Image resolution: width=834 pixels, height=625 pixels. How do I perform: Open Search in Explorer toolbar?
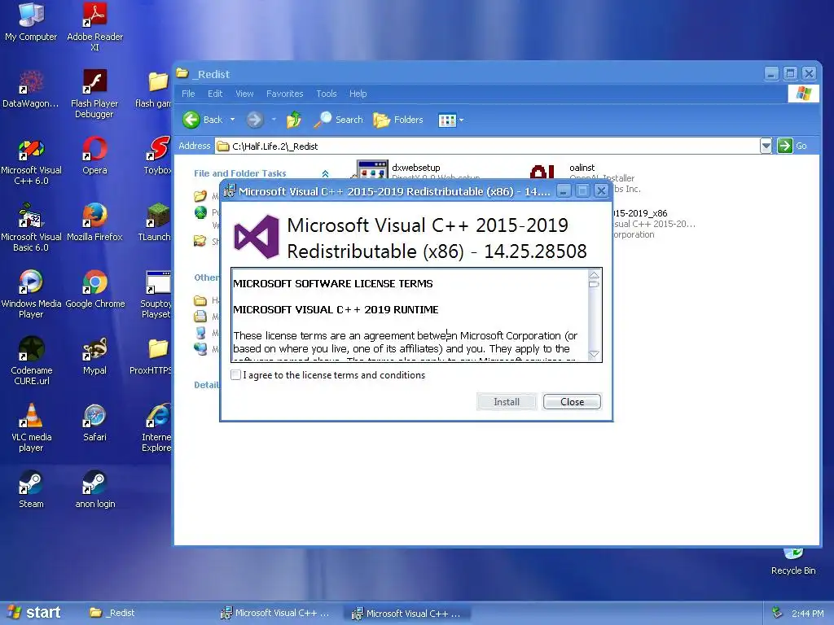pos(338,120)
